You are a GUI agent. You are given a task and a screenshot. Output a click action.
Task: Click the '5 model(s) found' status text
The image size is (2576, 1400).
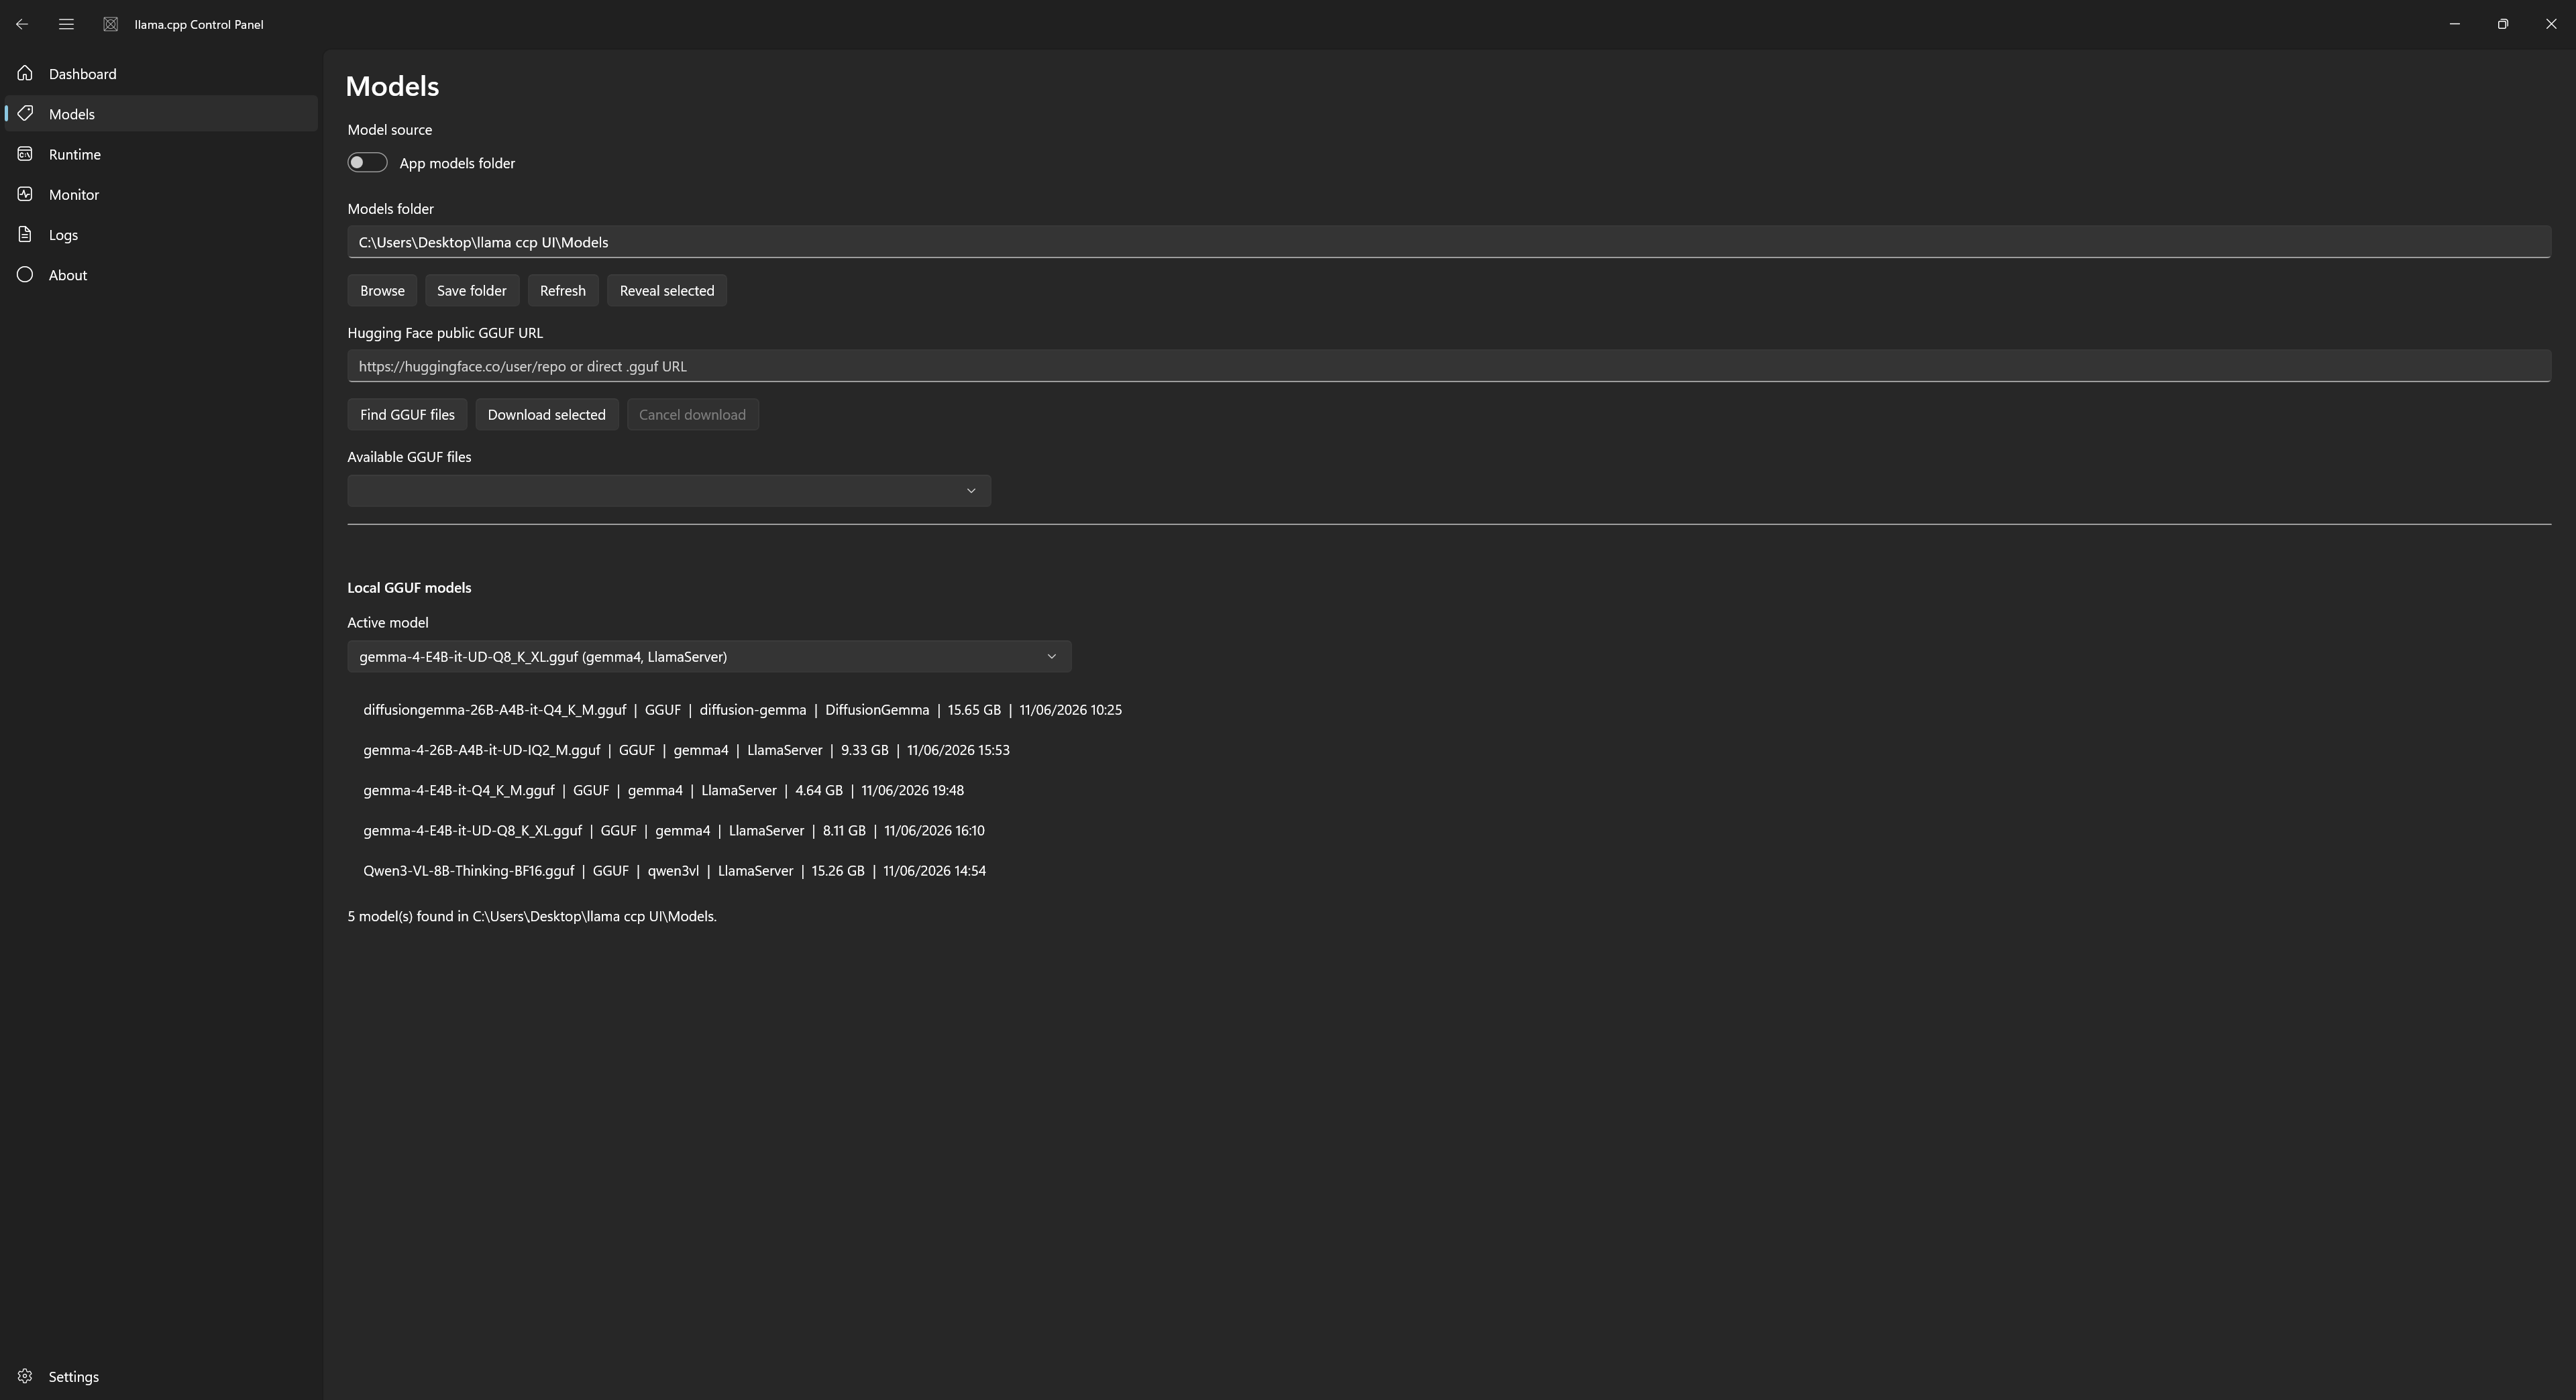pos(532,917)
